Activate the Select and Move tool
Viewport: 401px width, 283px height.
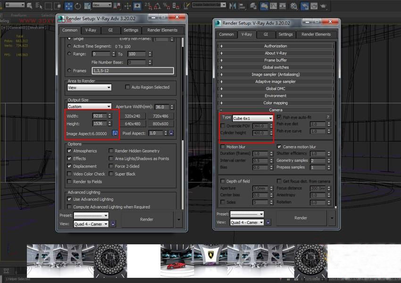tap(68, 6)
